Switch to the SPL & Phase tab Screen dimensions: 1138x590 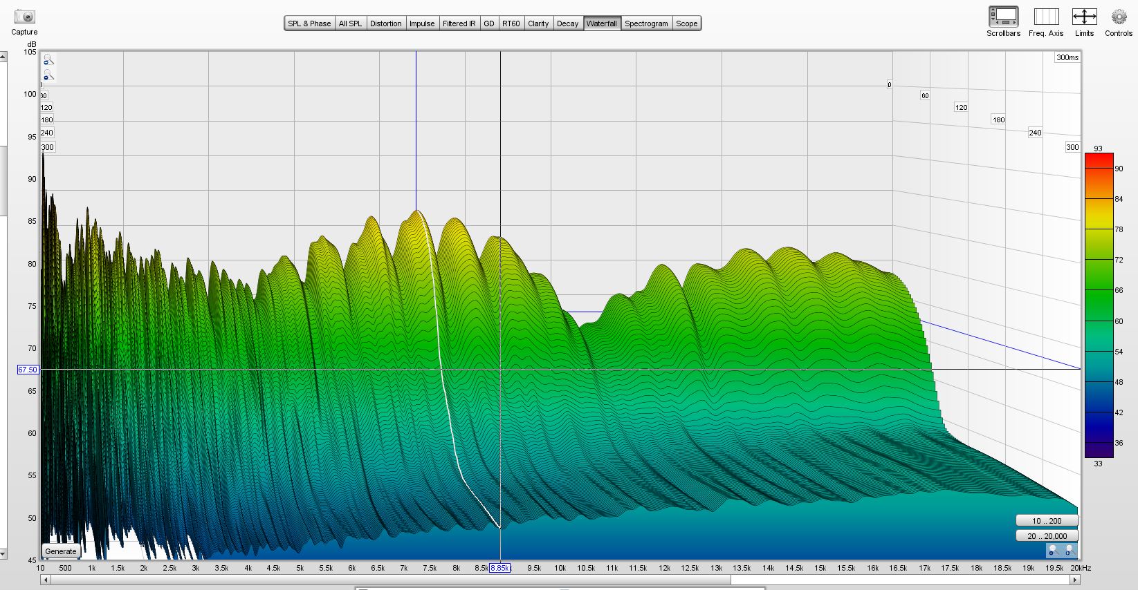coord(309,23)
